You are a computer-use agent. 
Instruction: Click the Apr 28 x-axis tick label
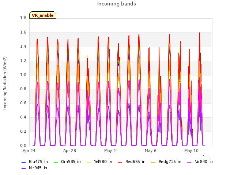pyautogui.click(x=69, y=151)
